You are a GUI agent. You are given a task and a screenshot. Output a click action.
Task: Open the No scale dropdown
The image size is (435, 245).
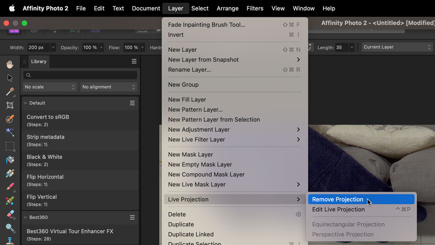[x=49, y=87]
